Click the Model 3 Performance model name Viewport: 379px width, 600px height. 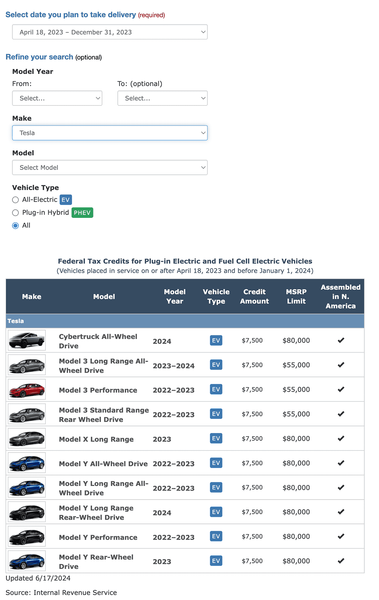(x=98, y=390)
